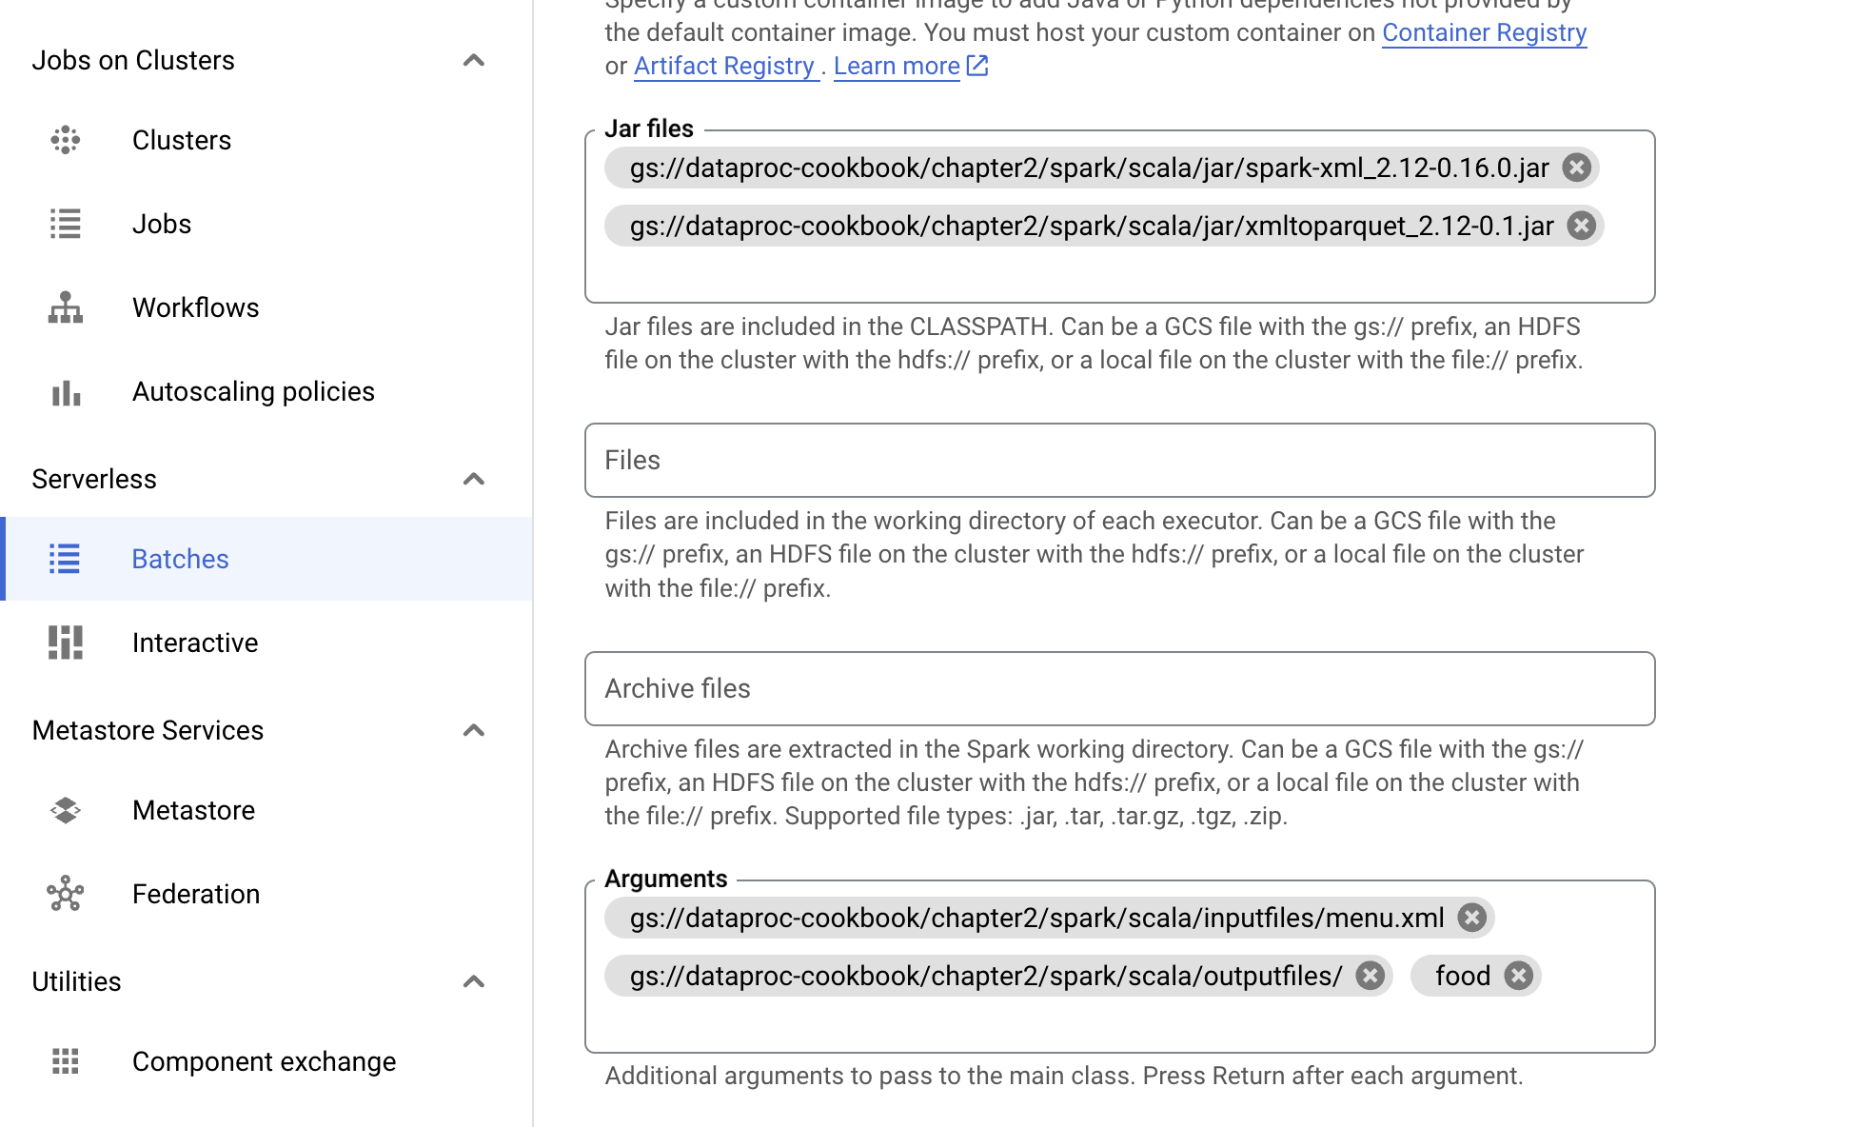Click the Clusters icon in sidebar
Image resolution: width=1854 pixels, height=1127 pixels.
pyautogui.click(x=65, y=140)
